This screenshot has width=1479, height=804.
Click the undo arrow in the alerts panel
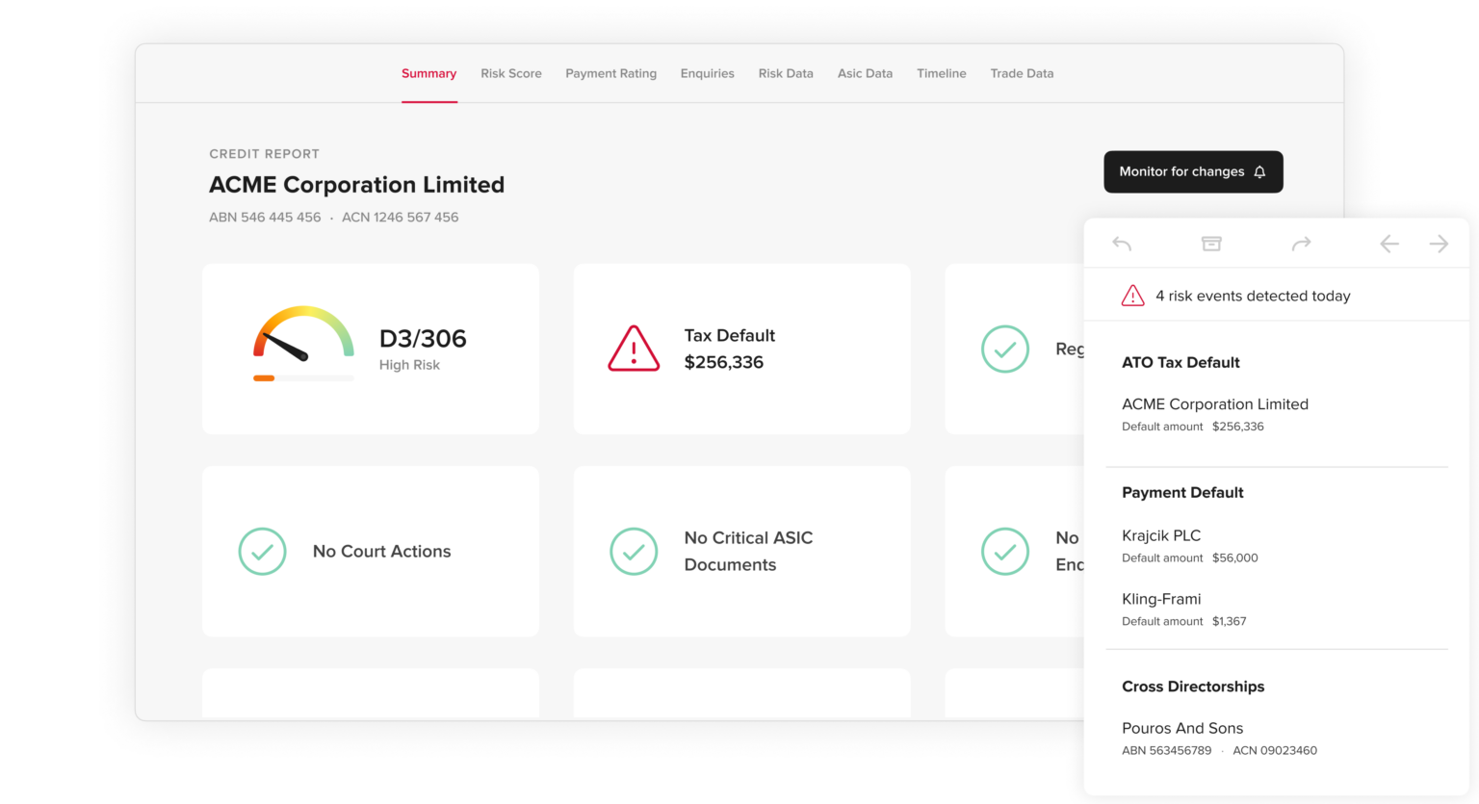[1121, 244]
